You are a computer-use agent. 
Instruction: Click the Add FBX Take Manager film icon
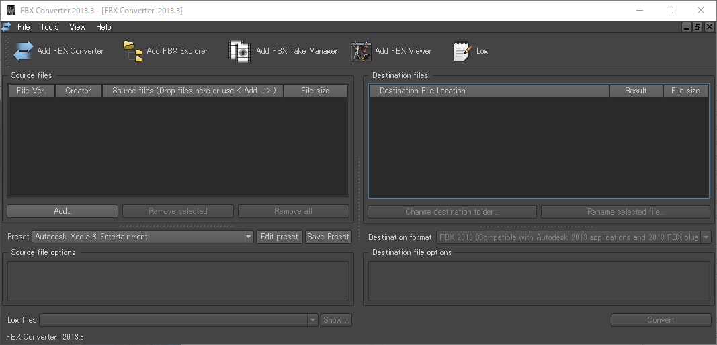pos(240,51)
